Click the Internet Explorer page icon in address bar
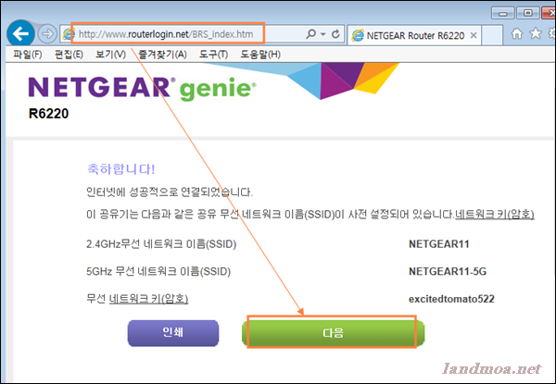Image resolution: width=556 pixels, height=384 pixels. coord(69,34)
